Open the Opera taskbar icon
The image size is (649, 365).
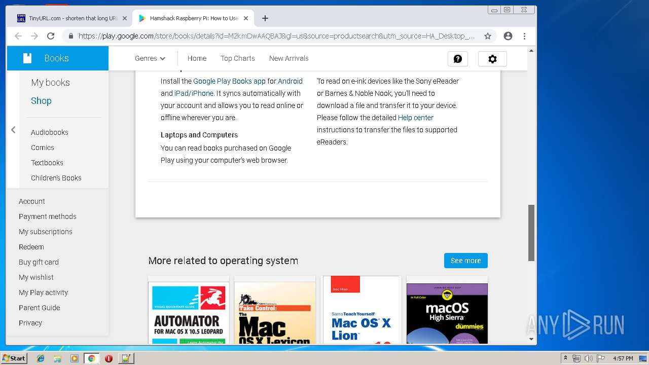[109, 358]
